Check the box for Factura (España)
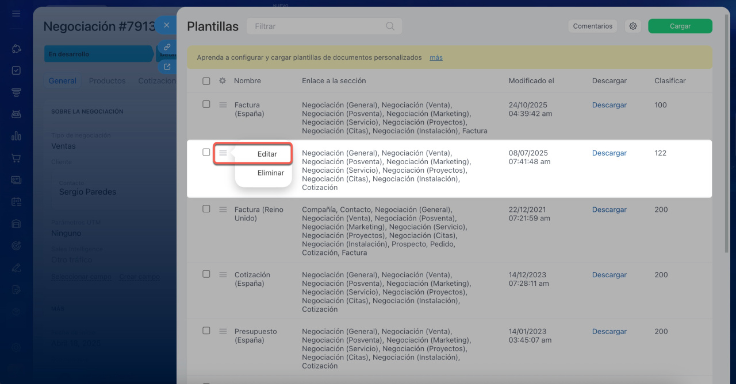 (206, 104)
